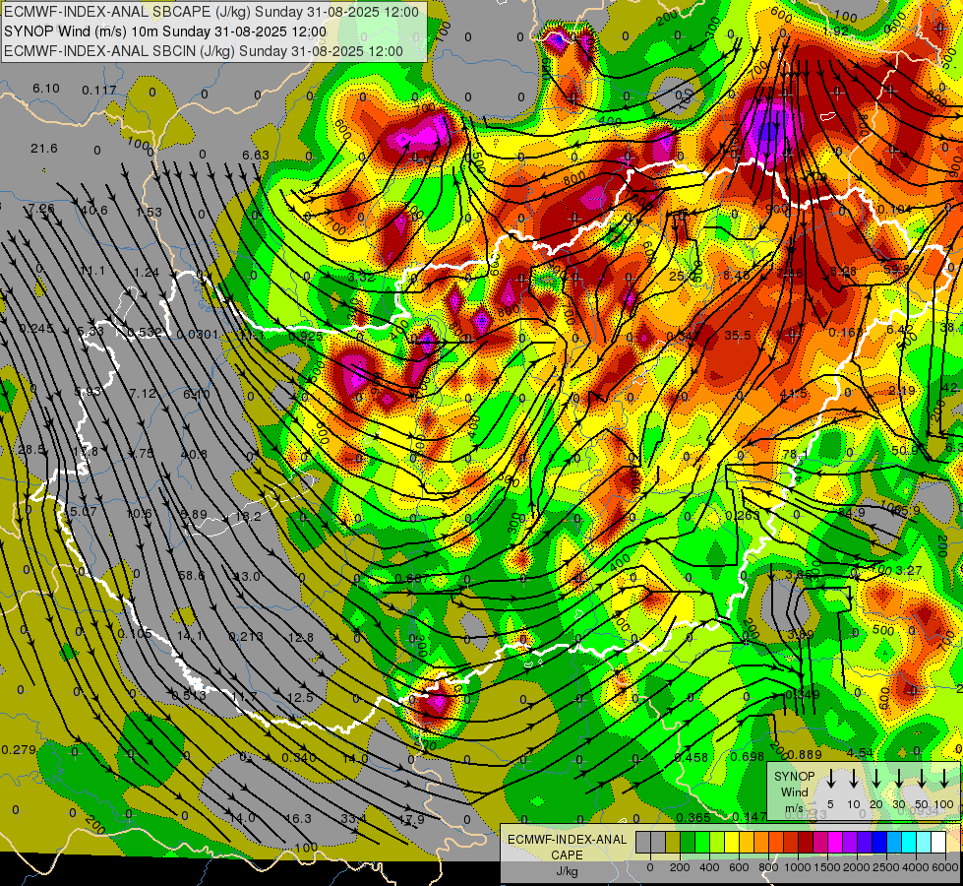
Task: Click the SBCIN title line in header
Action: point(204,51)
